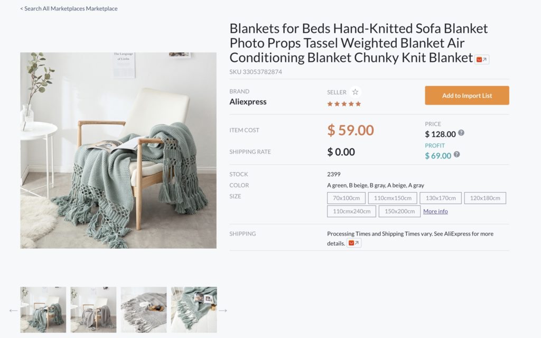This screenshot has height=338, width=541.
Task: View the gray blanket on chair thumbnail
Action: pyautogui.click(x=94, y=309)
